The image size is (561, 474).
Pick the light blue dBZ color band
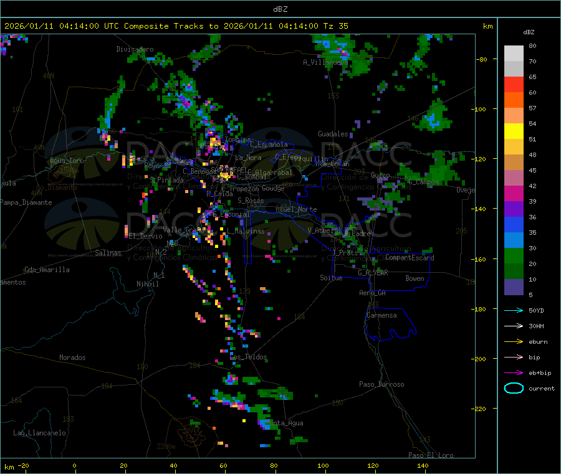[514, 240]
